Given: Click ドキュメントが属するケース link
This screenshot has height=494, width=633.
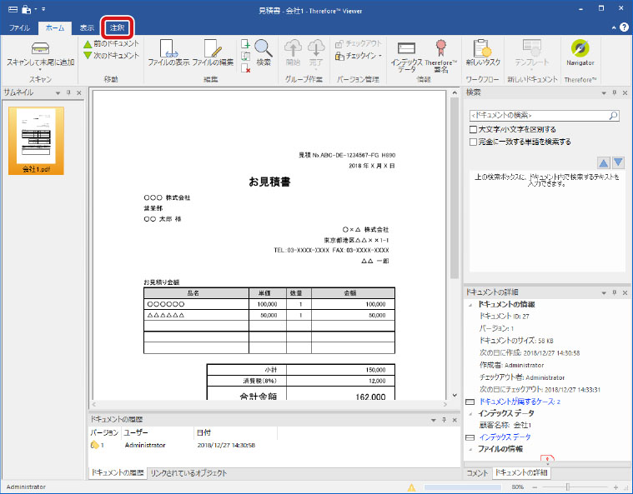Looking at the screenshot, I should (x=514, y=402).
